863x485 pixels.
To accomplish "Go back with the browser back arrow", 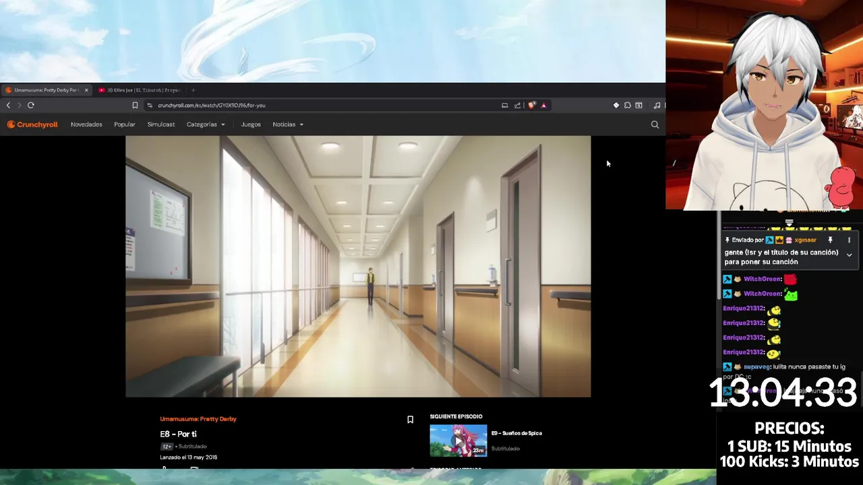I will [8, 105].
